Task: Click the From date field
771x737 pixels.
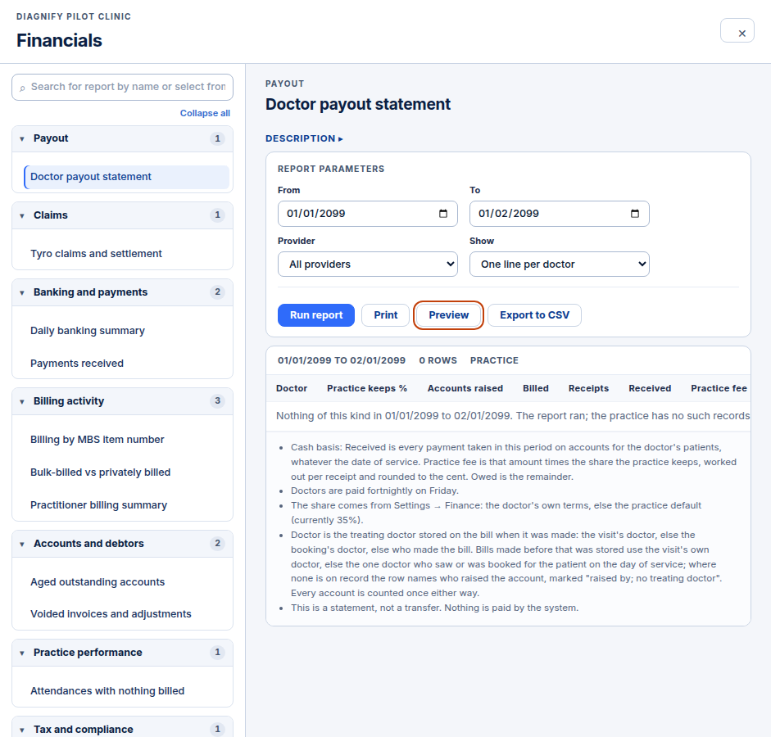Action: (367, 214)
